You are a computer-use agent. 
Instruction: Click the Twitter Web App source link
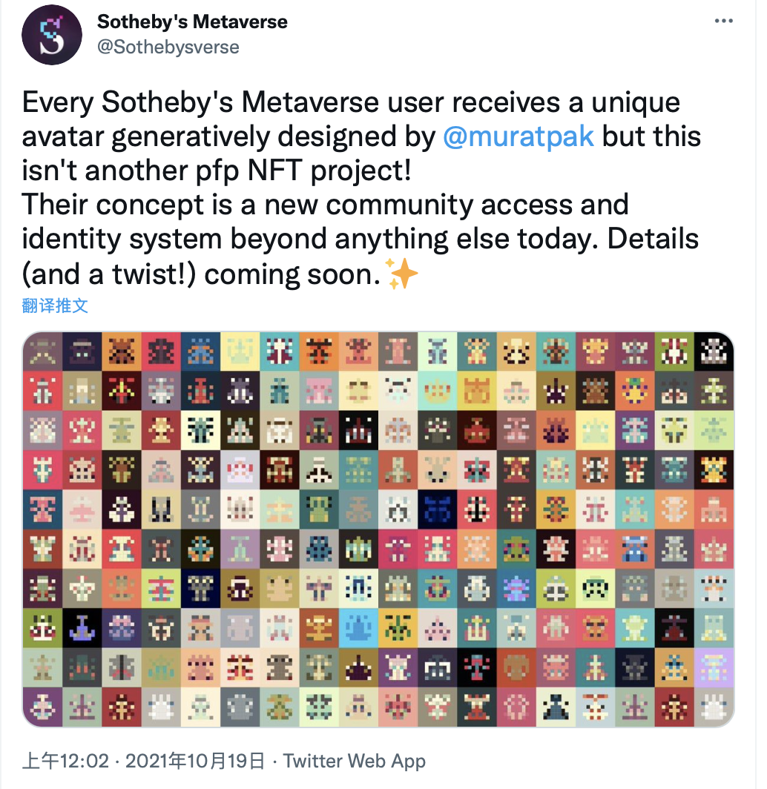click(x=355, y=760)
